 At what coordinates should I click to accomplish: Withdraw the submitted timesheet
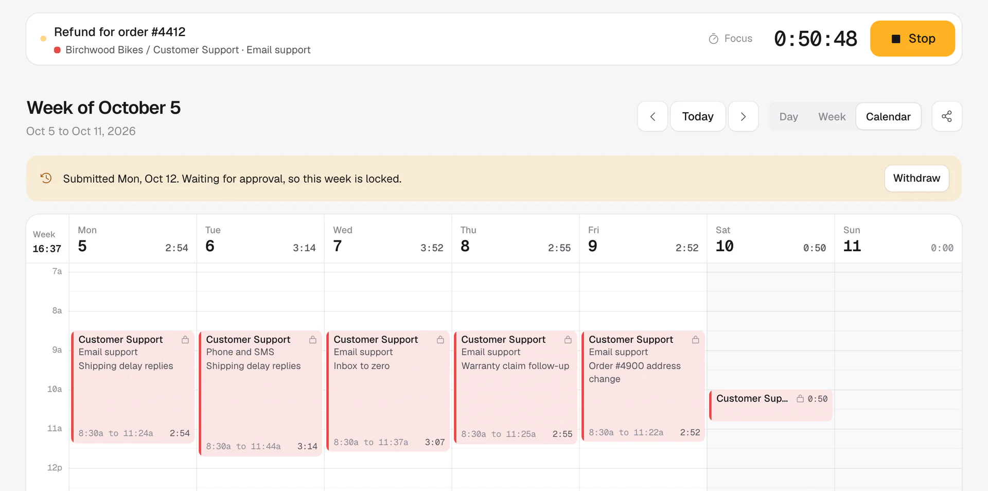point(916,178)
